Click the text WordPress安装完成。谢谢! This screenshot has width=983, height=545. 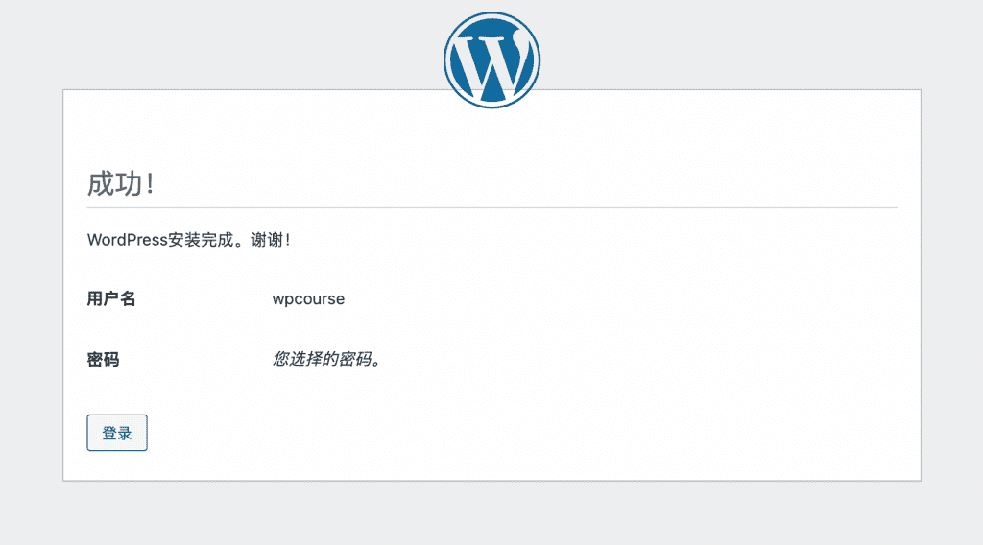[188, 240]
